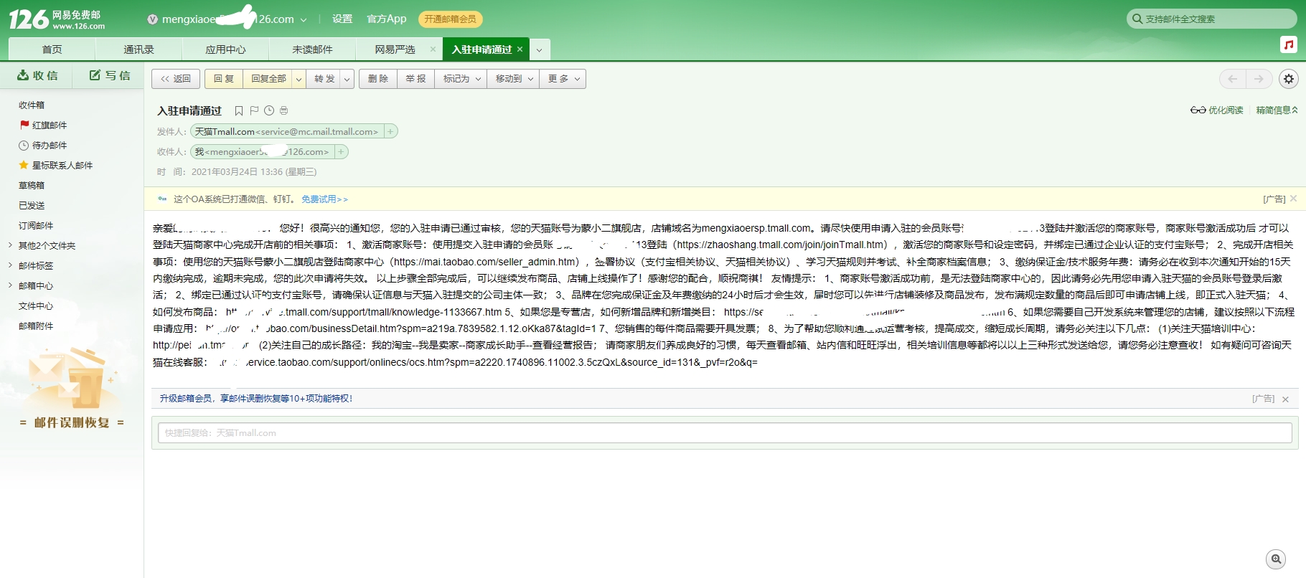This screenshot has width=1306, height=578.
Task: Click the print icon beside the subject
Action: coord(284,110)
